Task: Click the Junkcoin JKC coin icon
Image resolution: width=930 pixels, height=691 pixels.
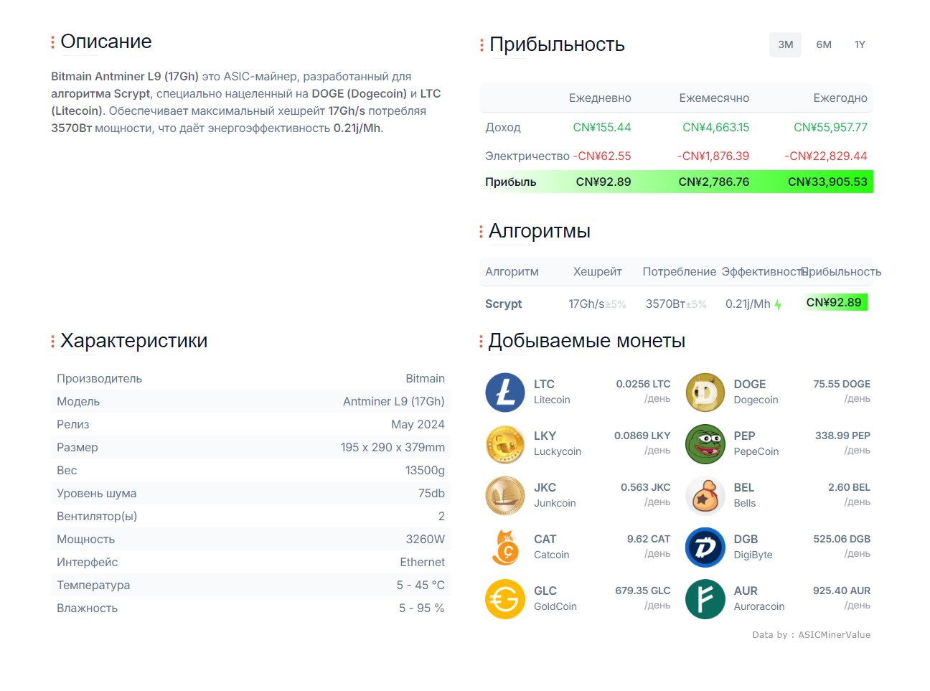Action: tap(505, 496)
